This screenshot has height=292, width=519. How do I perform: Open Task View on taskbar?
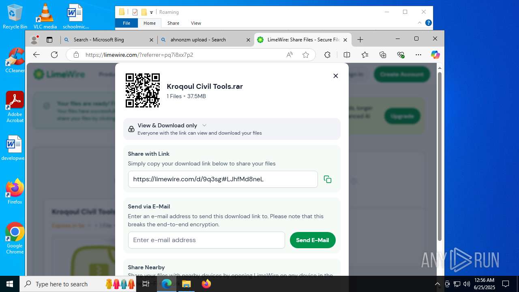pos(147,284)
